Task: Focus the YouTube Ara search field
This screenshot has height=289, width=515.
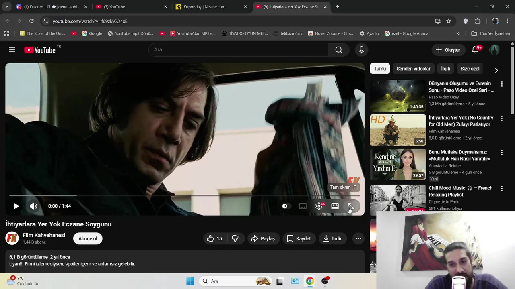Action: 238,50
